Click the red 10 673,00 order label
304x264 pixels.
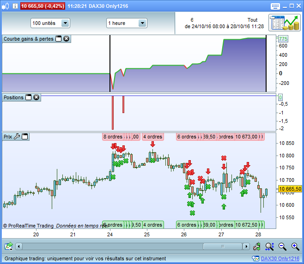(x=246, y=137)
